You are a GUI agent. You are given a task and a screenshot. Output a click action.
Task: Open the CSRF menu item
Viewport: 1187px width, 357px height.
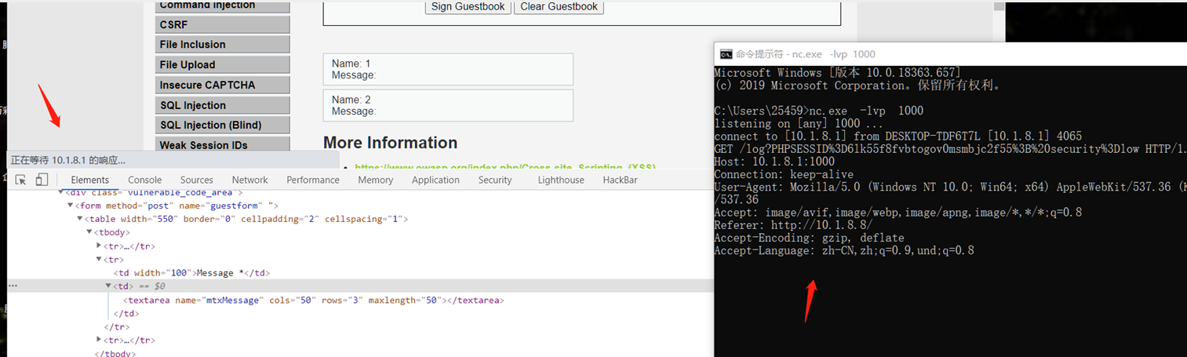223,24
